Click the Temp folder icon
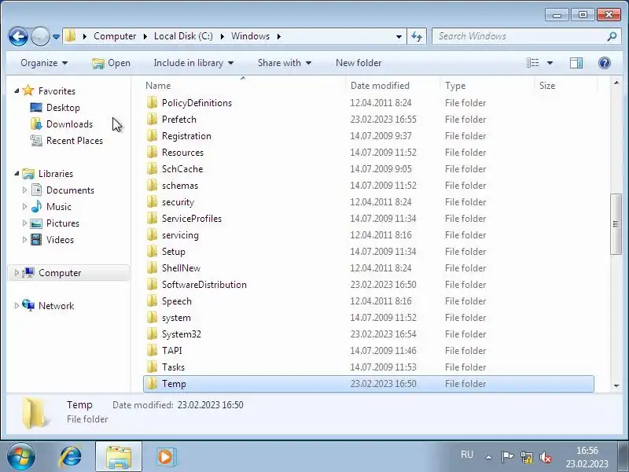Image resolution: width=629 pixels, height=472 pixels. (x=152, y=384)
